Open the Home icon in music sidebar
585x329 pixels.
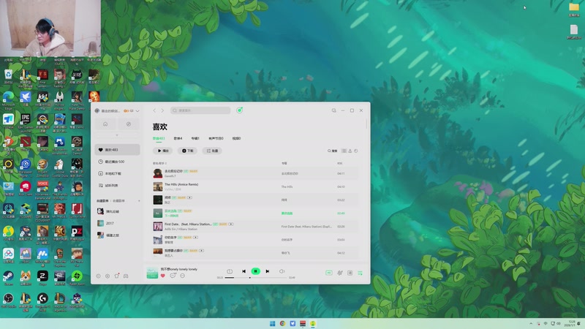105,124
